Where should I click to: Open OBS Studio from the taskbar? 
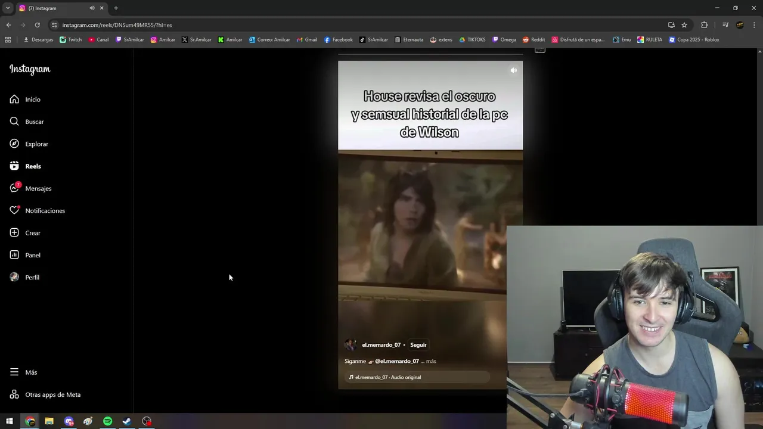147,421
